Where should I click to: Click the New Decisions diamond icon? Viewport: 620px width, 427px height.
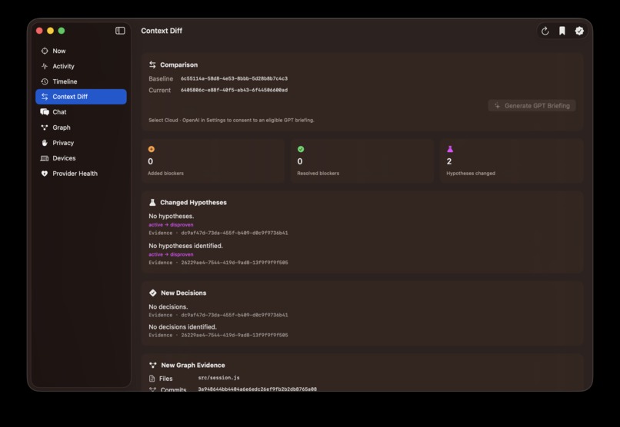pyautogui.click(x=153, y=293)
